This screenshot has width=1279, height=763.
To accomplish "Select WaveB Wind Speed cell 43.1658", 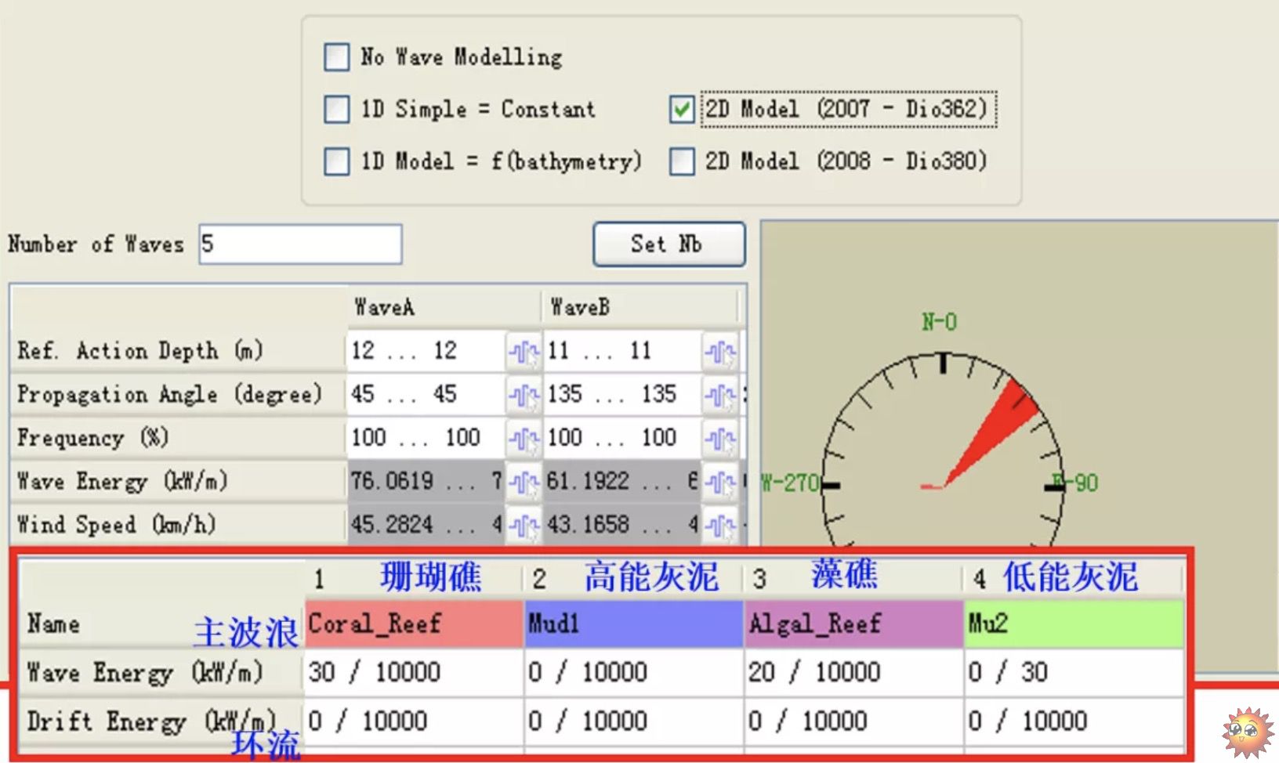I will click(x=622, y=524).
